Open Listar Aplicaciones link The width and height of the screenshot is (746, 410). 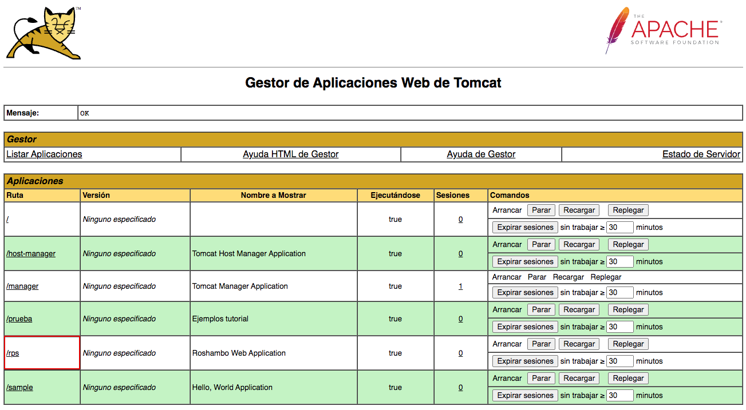point(44,154)
